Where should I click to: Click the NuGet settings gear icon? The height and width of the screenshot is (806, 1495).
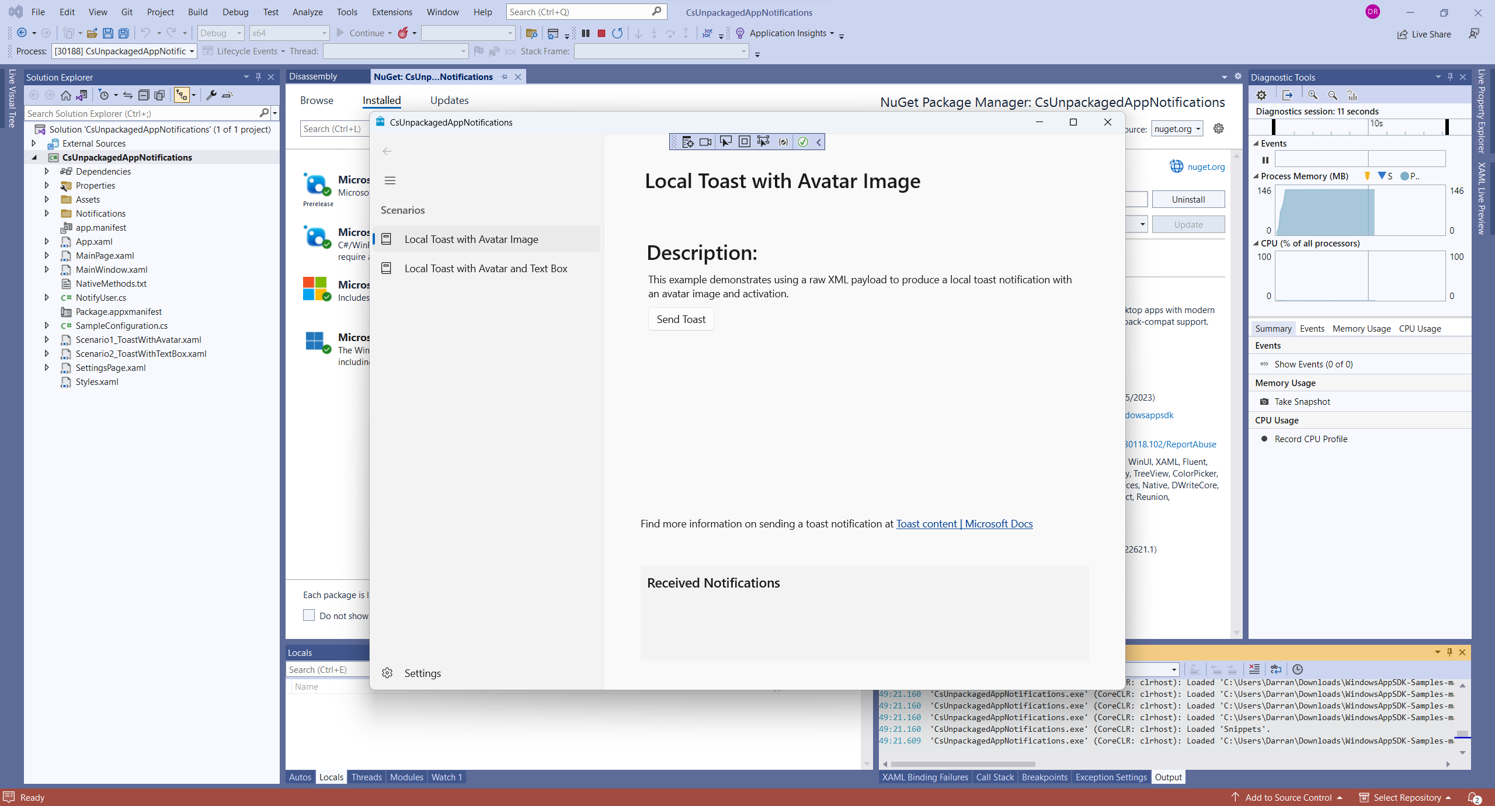pos(1219,128)
